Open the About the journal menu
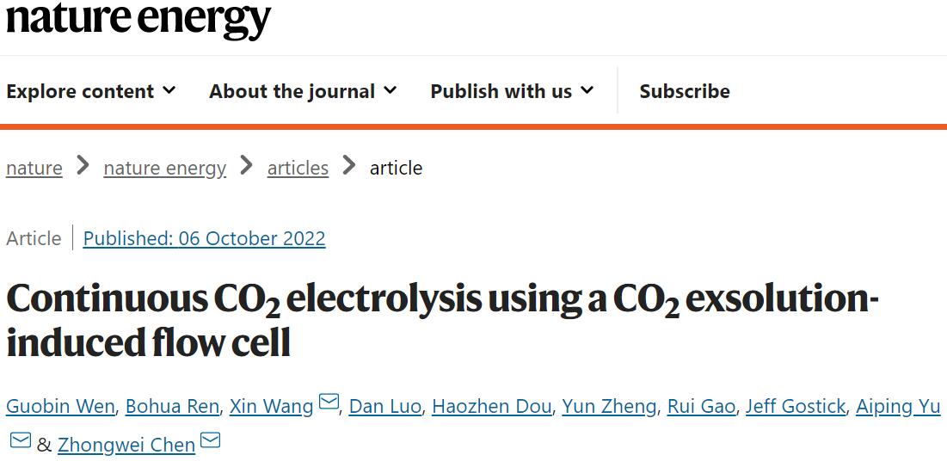Screen dimensions: 947x461 (x=303, y=91)
